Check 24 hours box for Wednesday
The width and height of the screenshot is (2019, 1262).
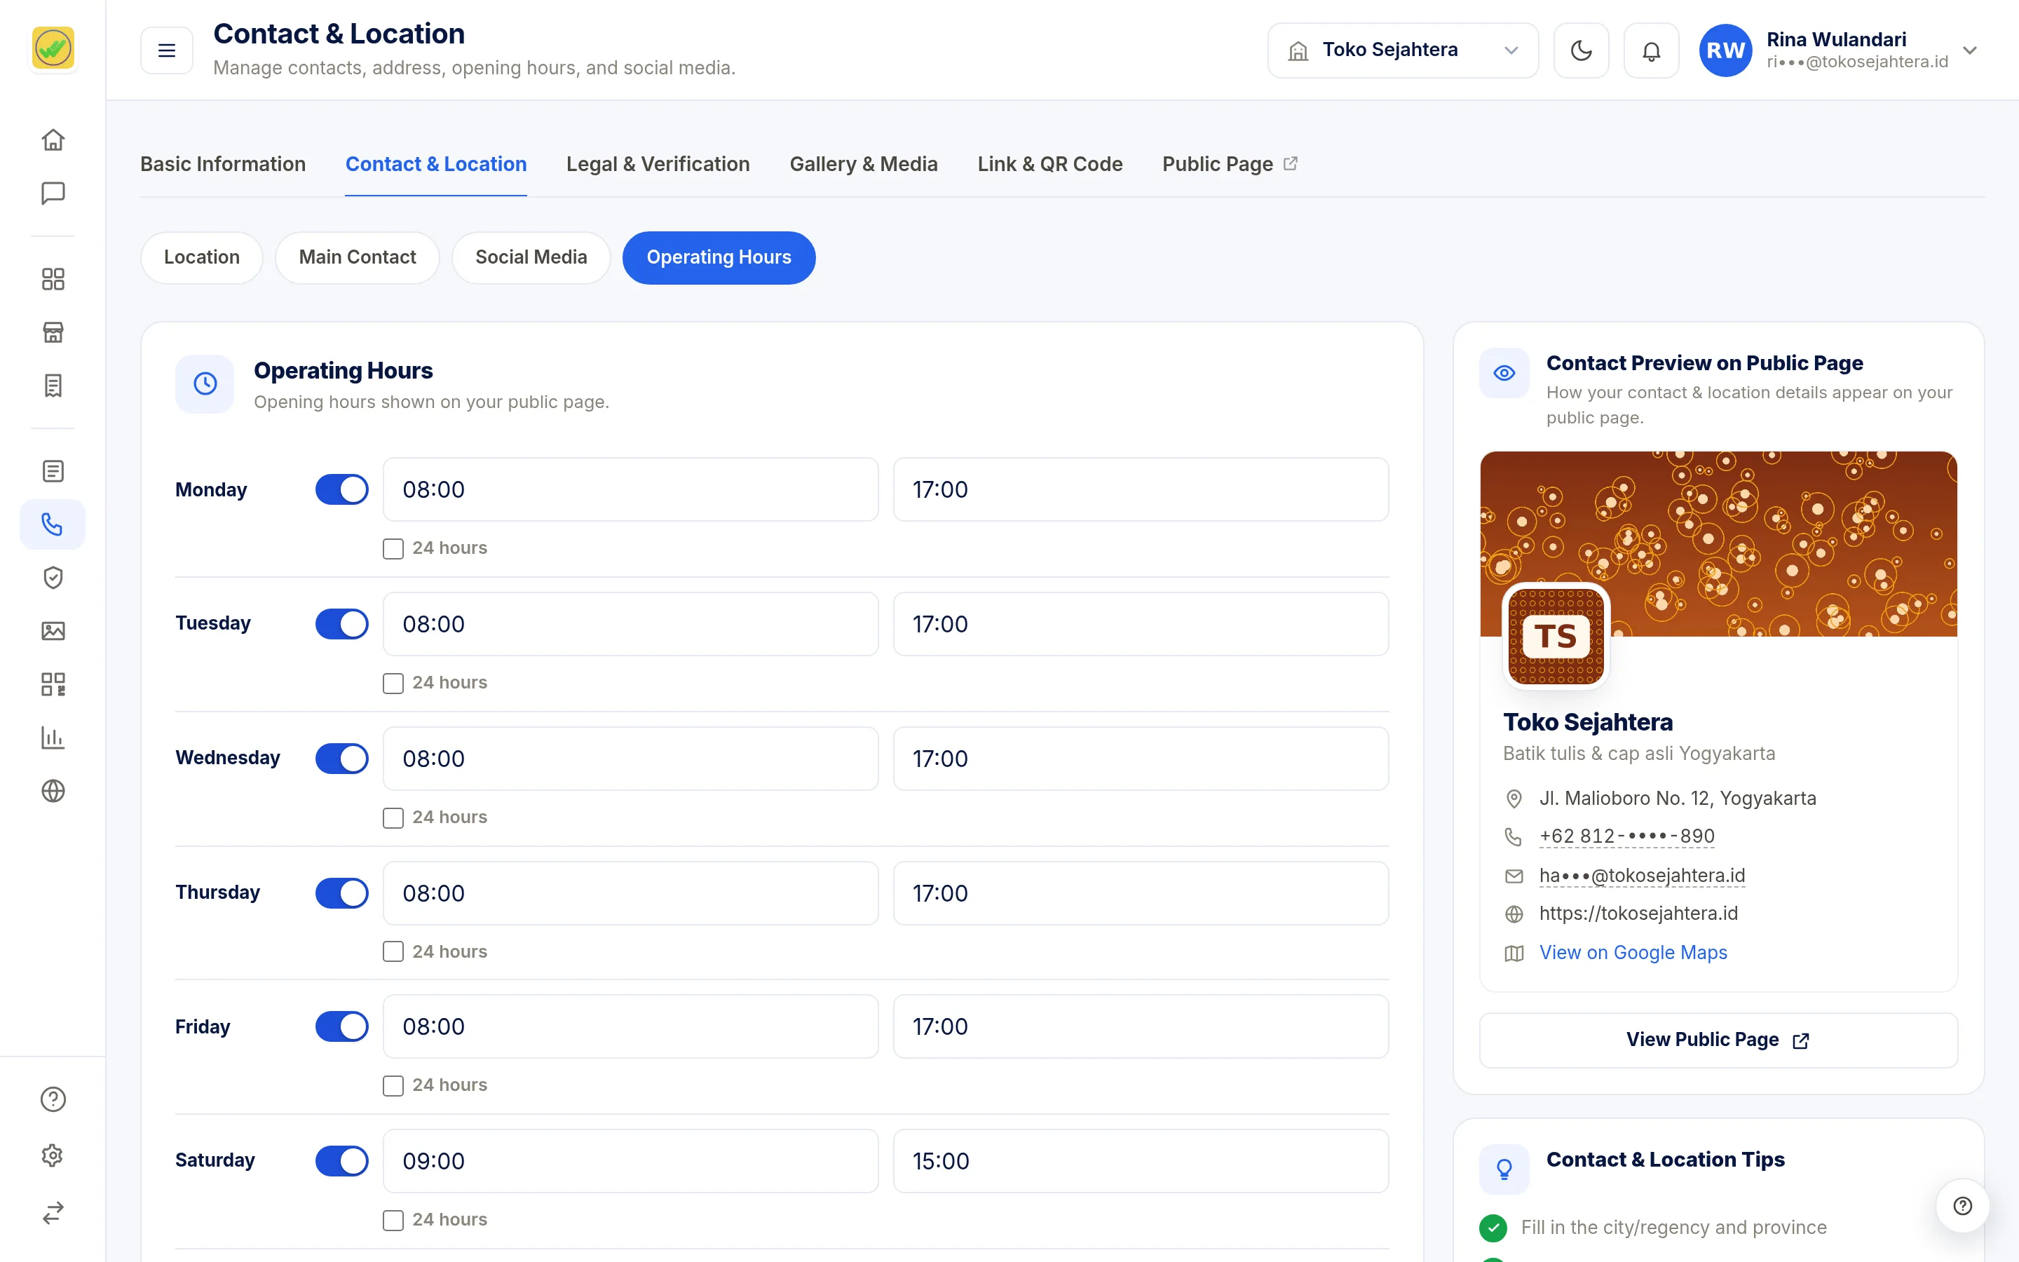pos(393,818)
